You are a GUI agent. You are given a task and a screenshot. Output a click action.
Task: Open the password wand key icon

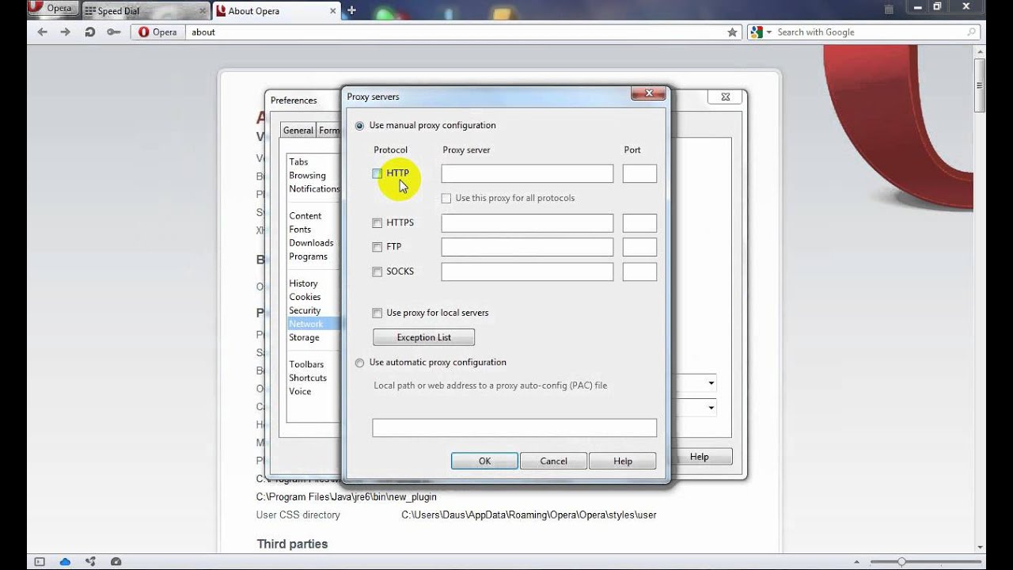click(114, 32)
